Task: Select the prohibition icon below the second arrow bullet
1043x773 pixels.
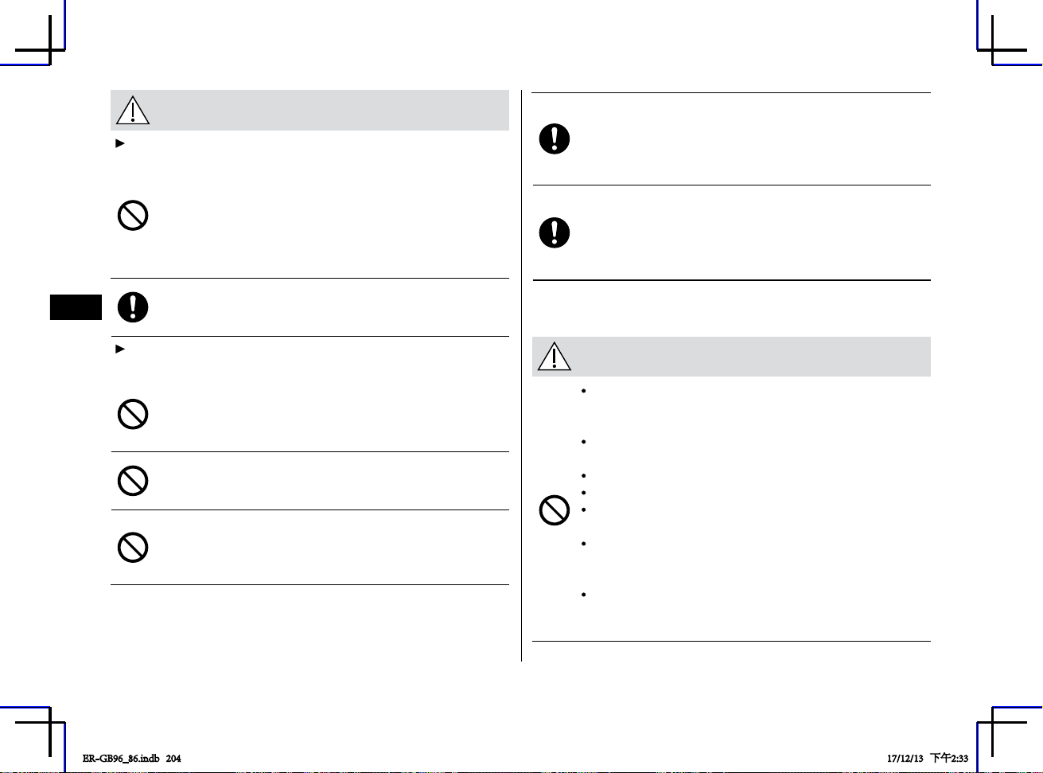Action: (133, 414)
